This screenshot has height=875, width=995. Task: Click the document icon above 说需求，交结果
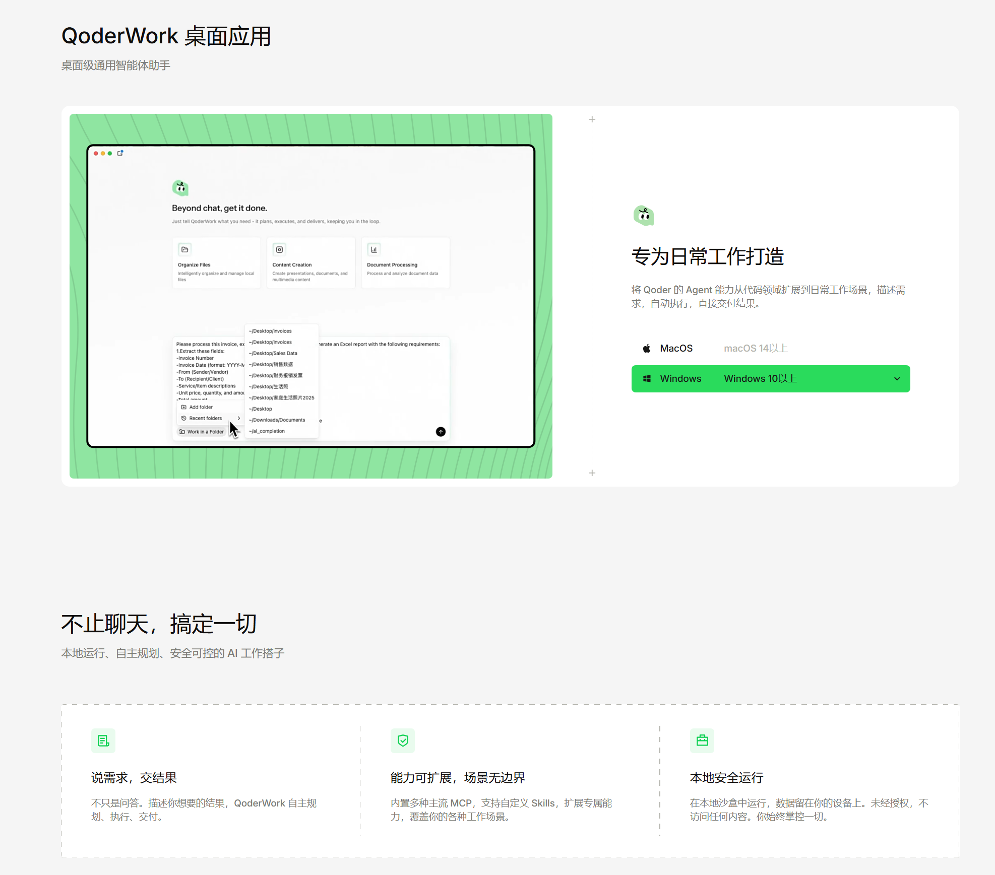click(103, 741)
